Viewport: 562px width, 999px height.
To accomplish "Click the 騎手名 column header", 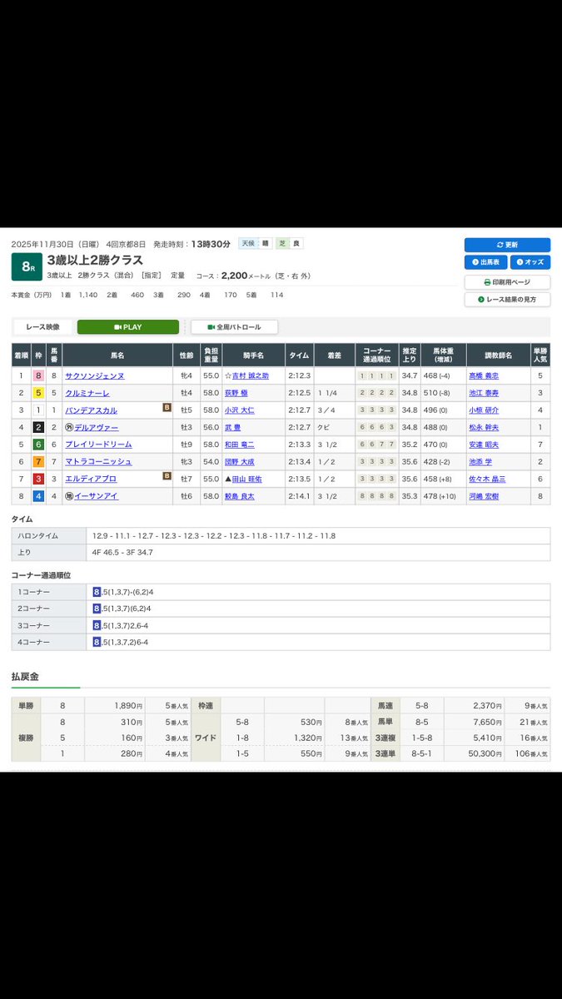I will tap(253, 355).
